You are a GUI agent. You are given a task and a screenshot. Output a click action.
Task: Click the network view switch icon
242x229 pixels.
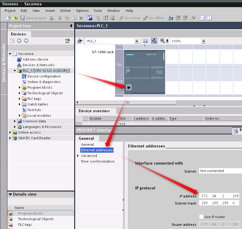pyautogui.click(x=80, y=41)
